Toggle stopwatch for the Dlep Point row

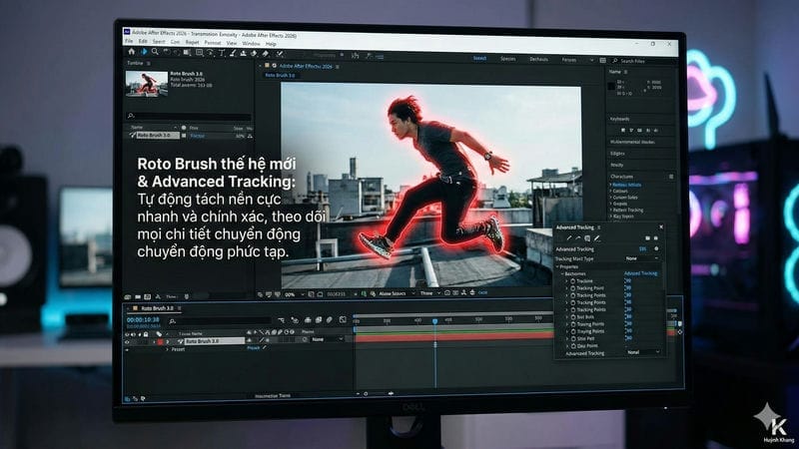[572, 345]
